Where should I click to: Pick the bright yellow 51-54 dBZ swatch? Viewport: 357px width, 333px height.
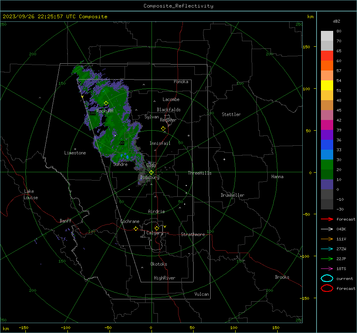[x=327, y=86]
